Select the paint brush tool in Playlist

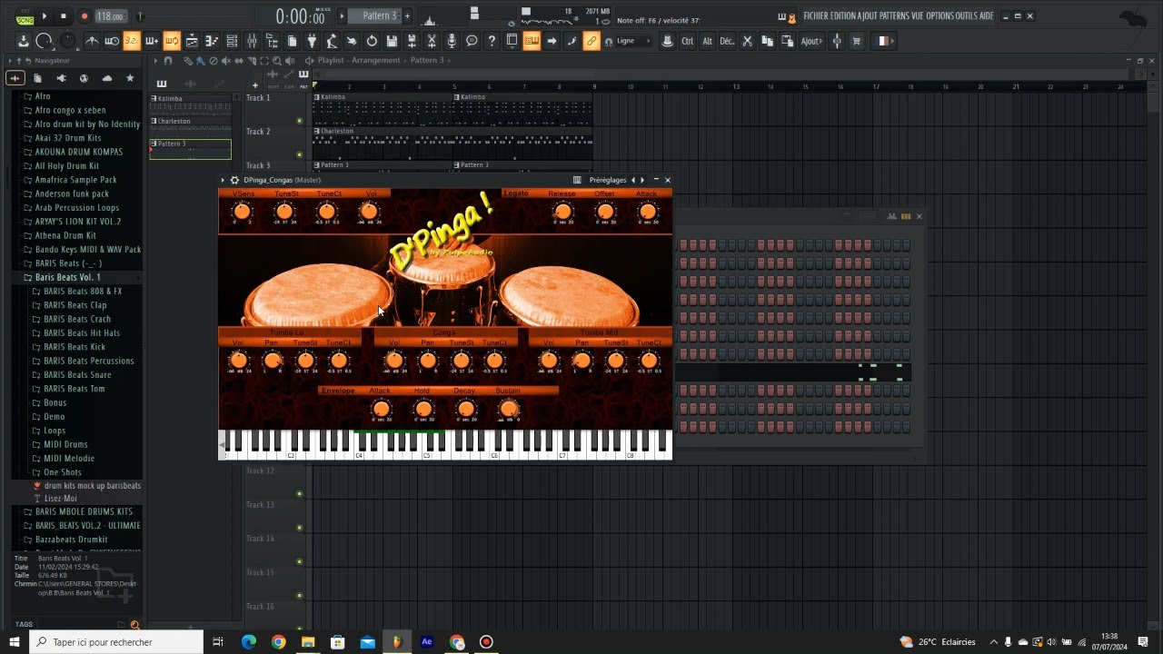click(x=201, y=61)
